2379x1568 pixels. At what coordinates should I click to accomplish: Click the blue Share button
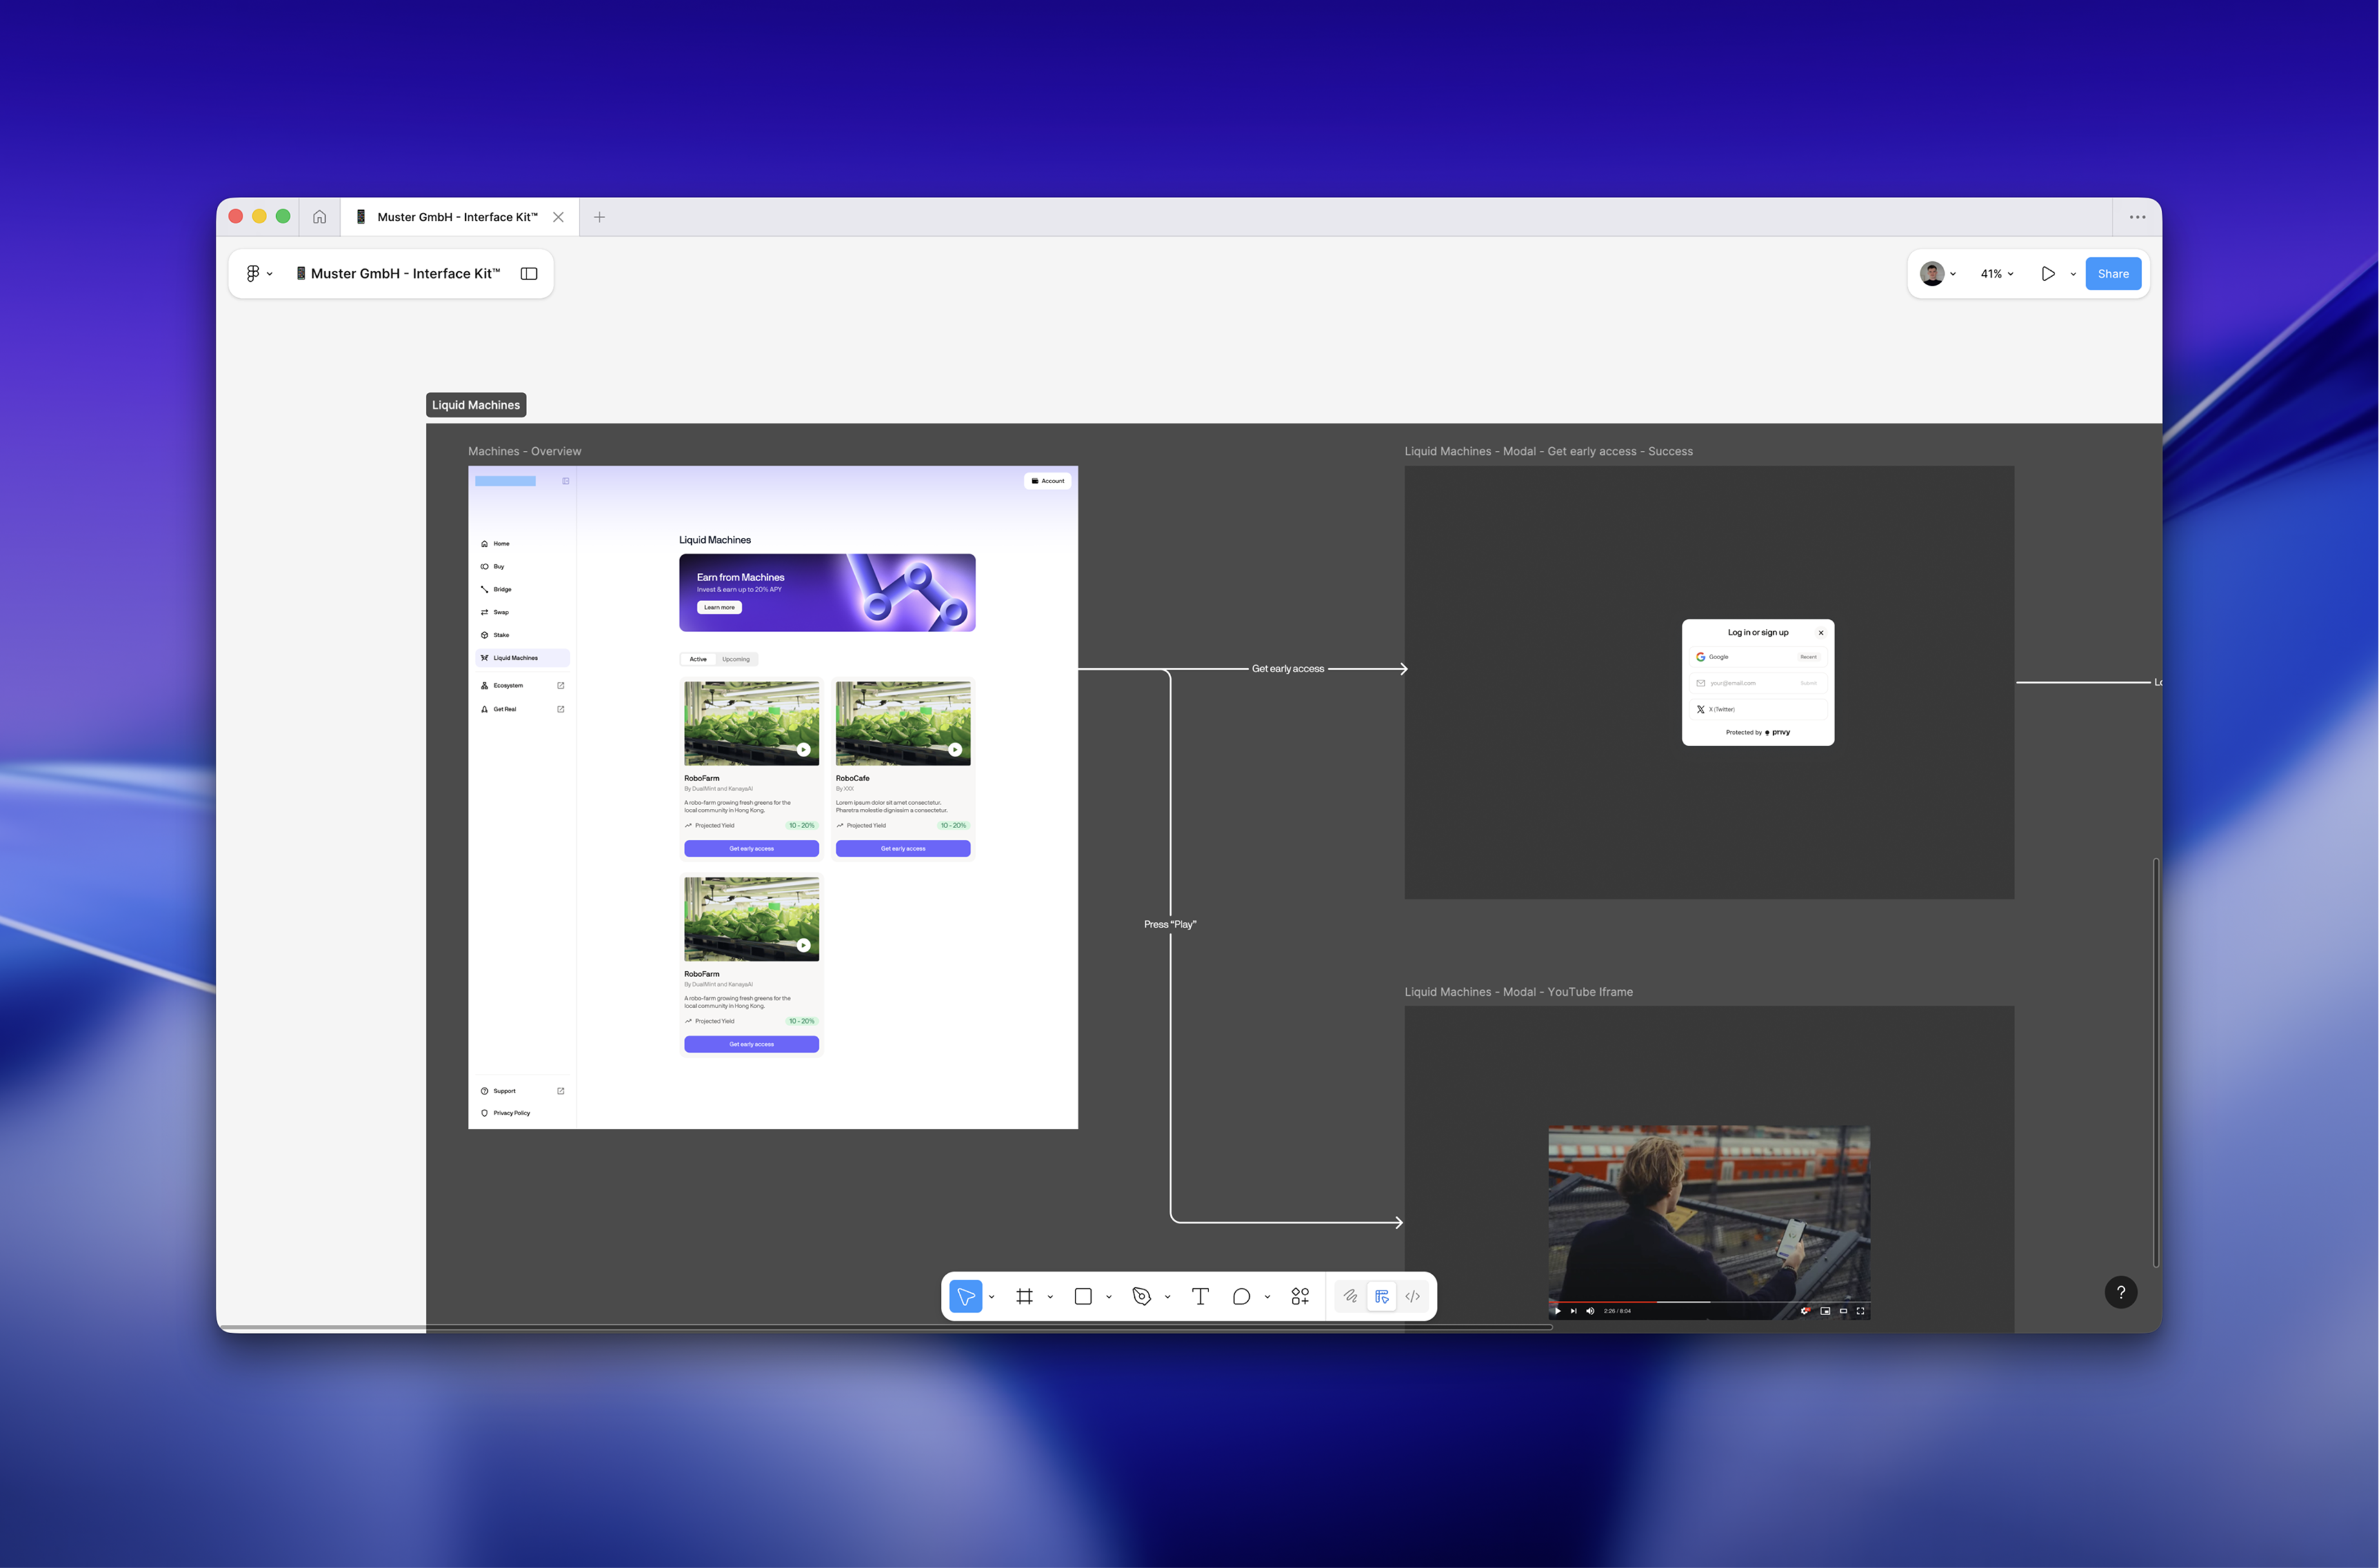2112,273
